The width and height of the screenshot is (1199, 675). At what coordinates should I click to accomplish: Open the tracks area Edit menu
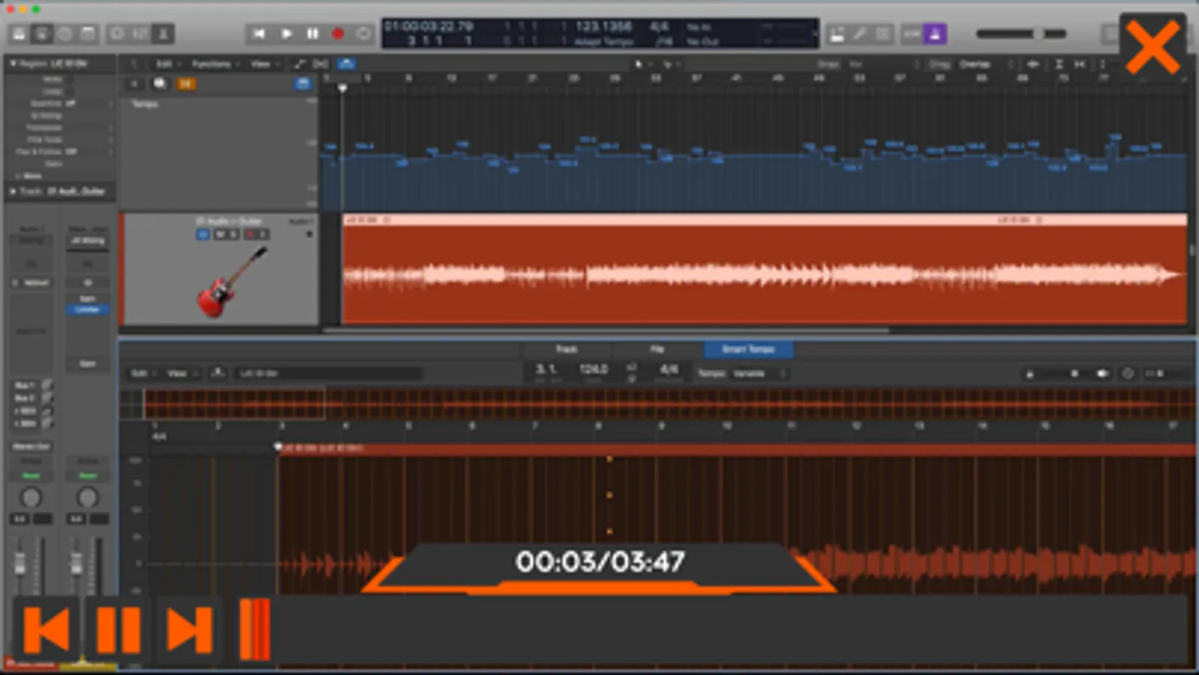(166, 64)
